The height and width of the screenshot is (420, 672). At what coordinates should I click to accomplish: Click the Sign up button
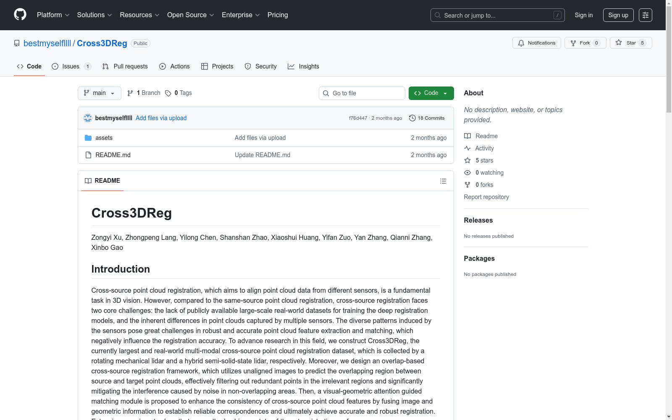tap(618, 15)
